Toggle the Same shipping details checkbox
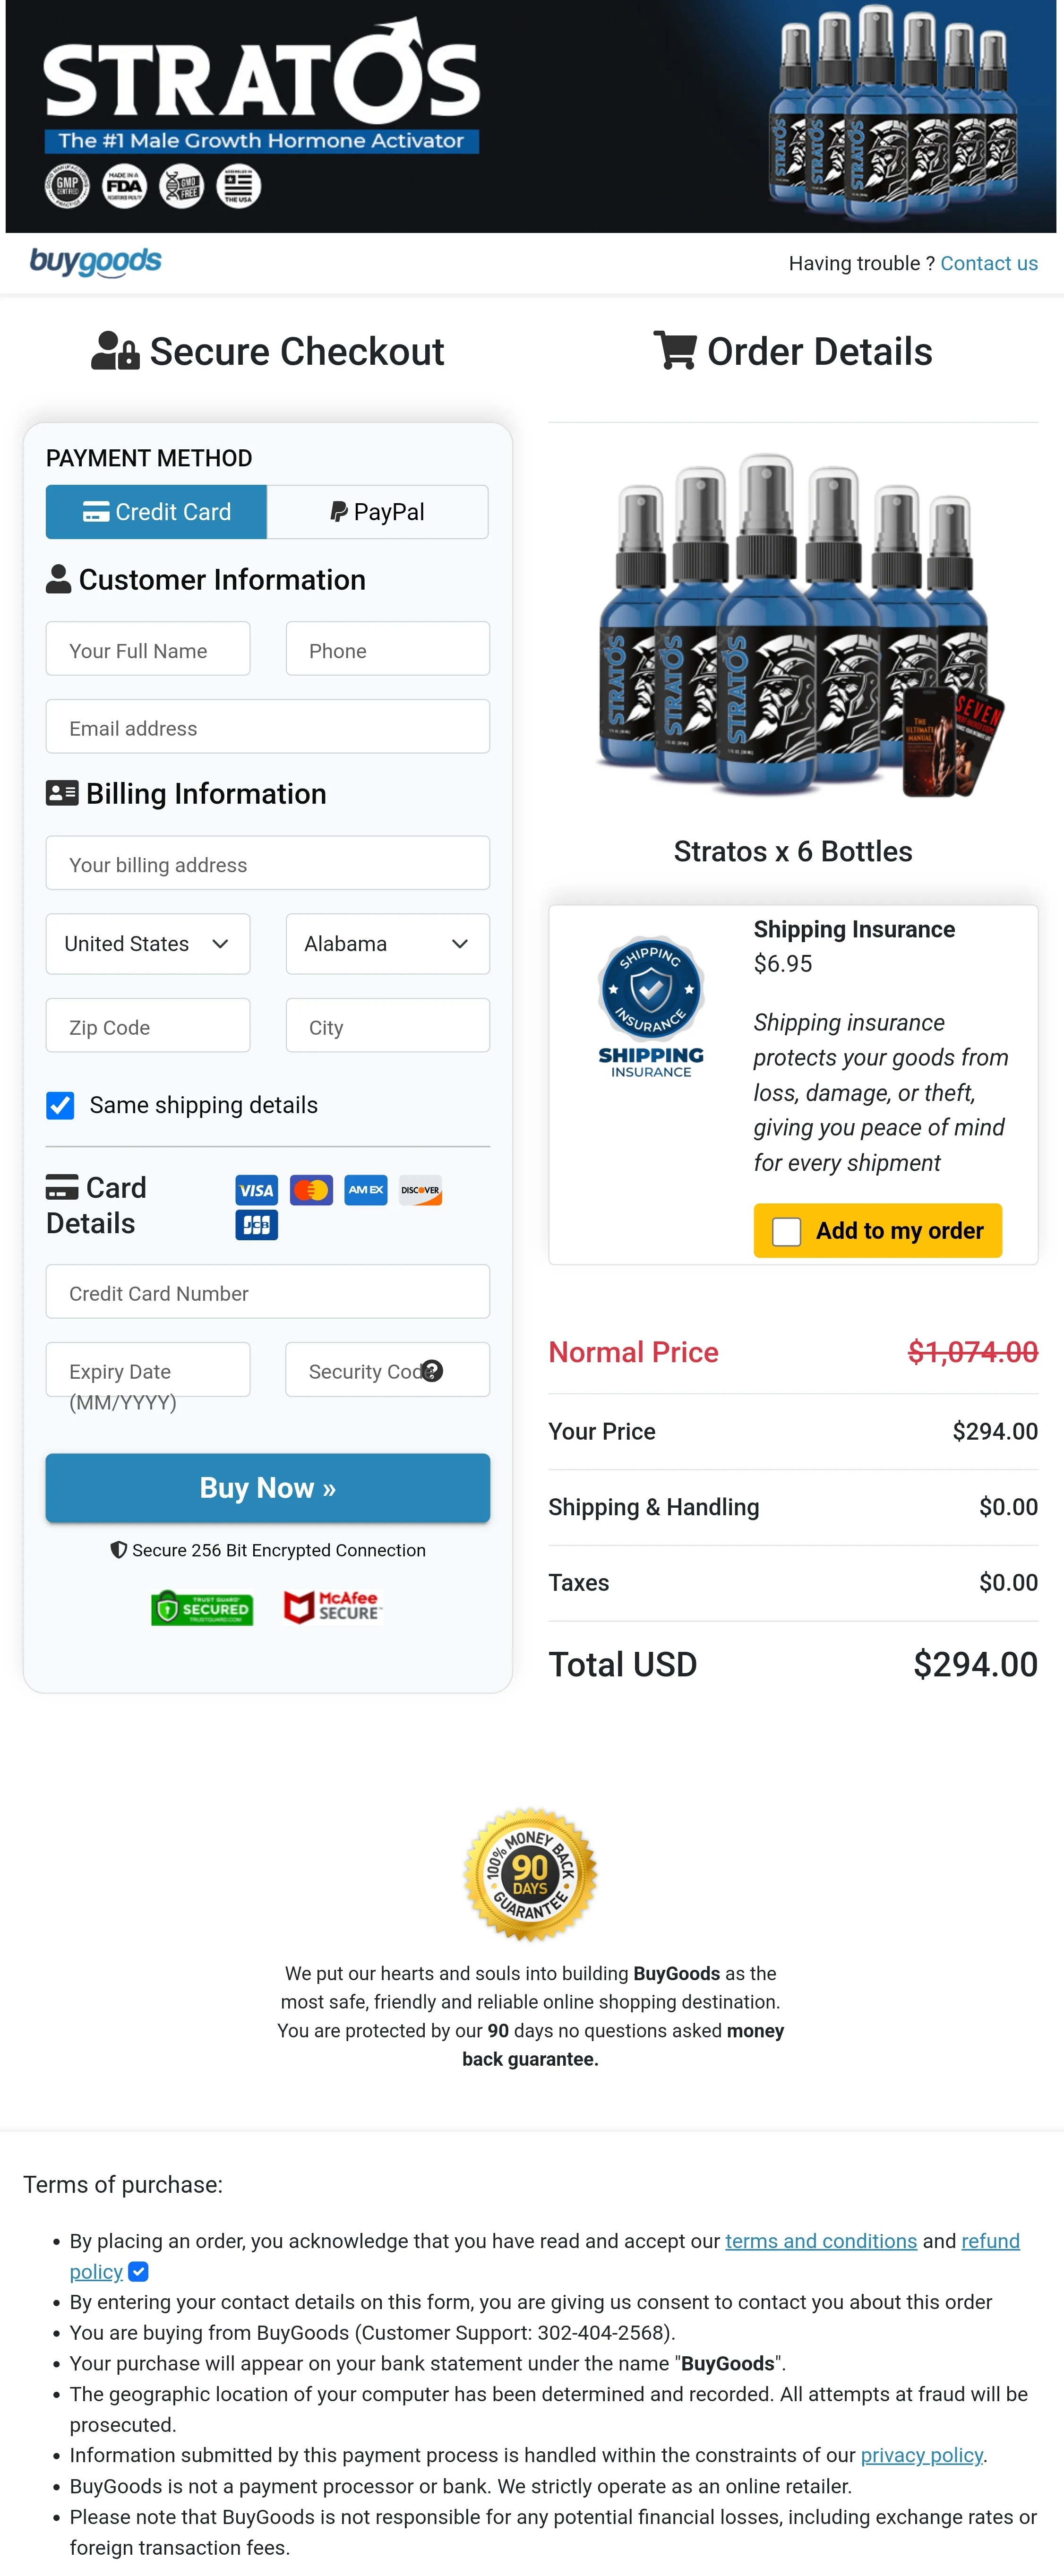1064x2576 pixels. 60,1106
